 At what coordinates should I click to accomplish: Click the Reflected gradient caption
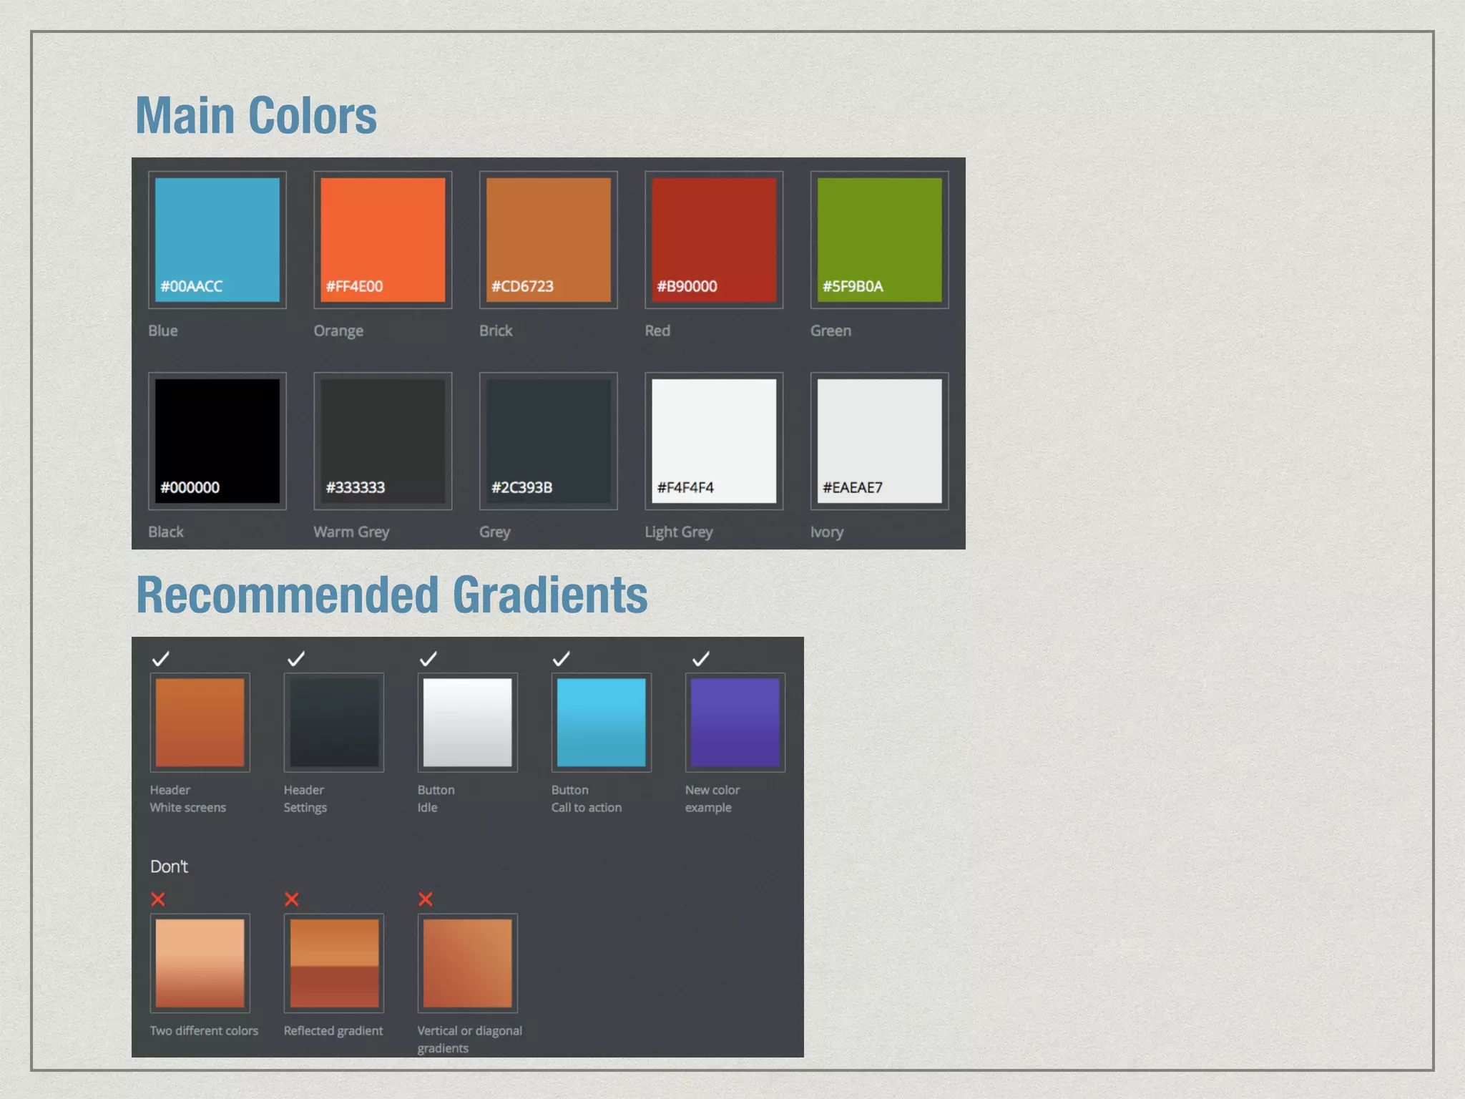click(x=333, y=1031)
